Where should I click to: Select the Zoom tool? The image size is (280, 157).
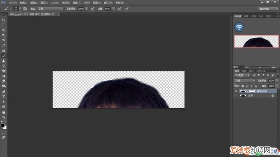[x=4, y=117]
